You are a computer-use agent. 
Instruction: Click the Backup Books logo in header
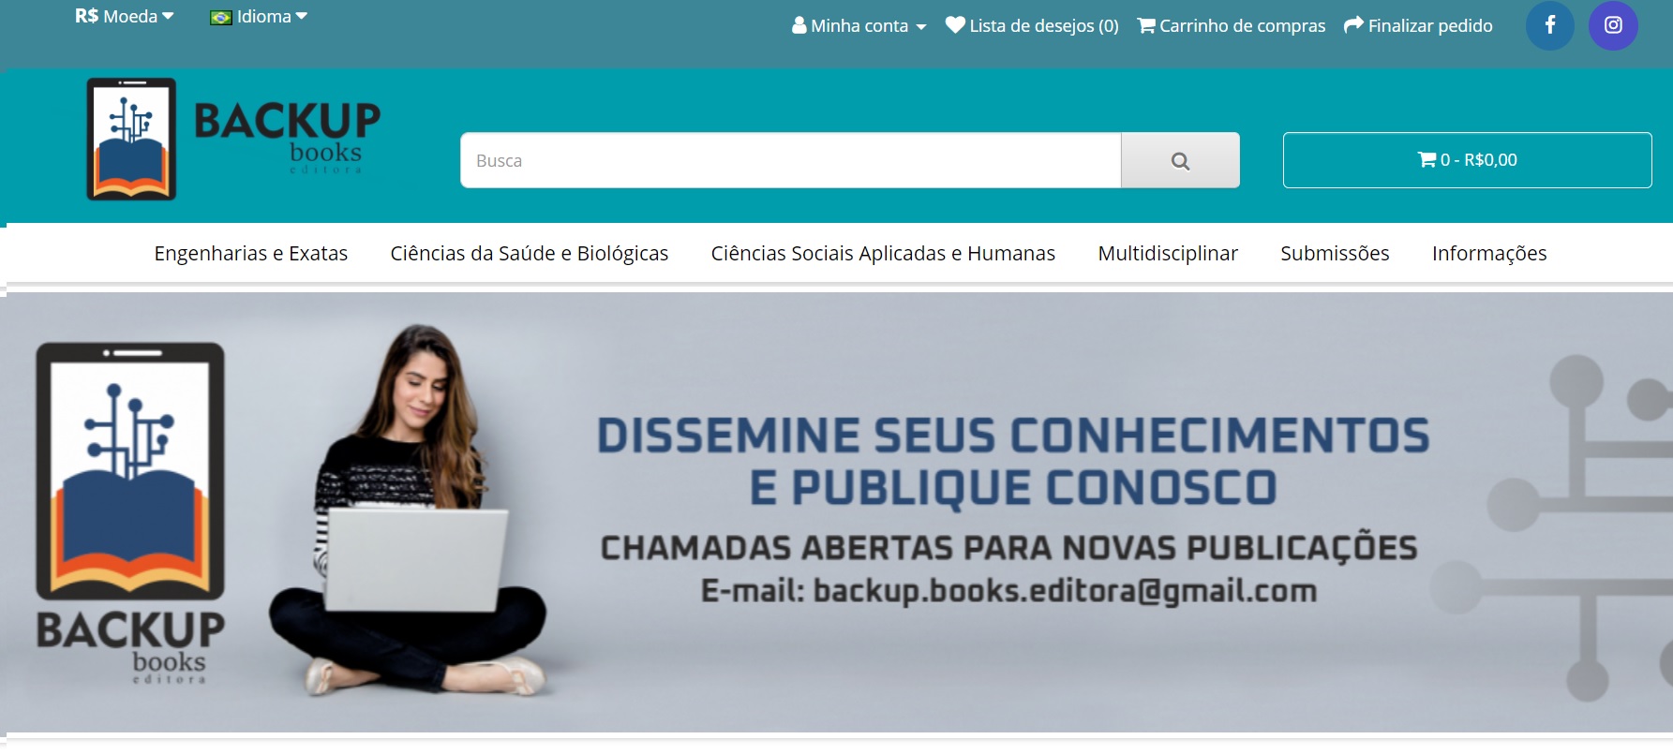(x=233, y=139)
